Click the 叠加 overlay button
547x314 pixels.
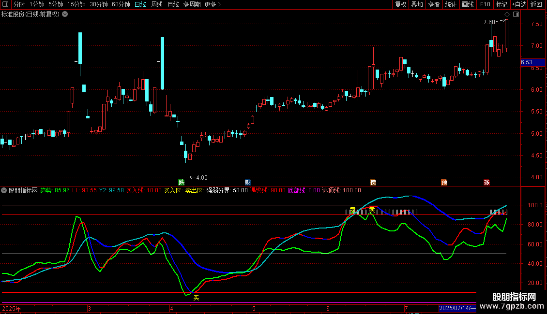[x=417, y=4]
